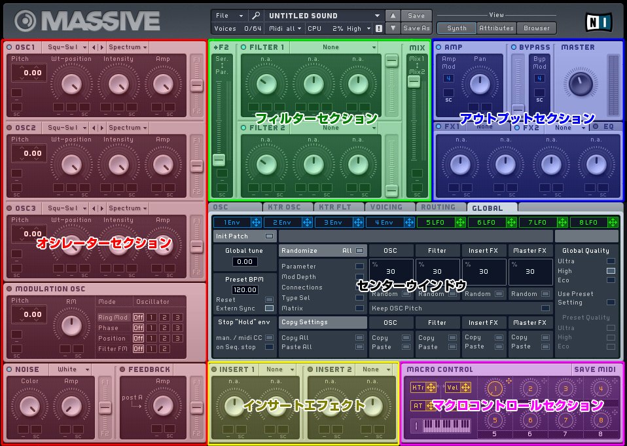The height and width of the screenshot is (446, 627).
Task: Click the KTr keytracking cross handle
Action: pyautogui.click(x=431, y=387)
